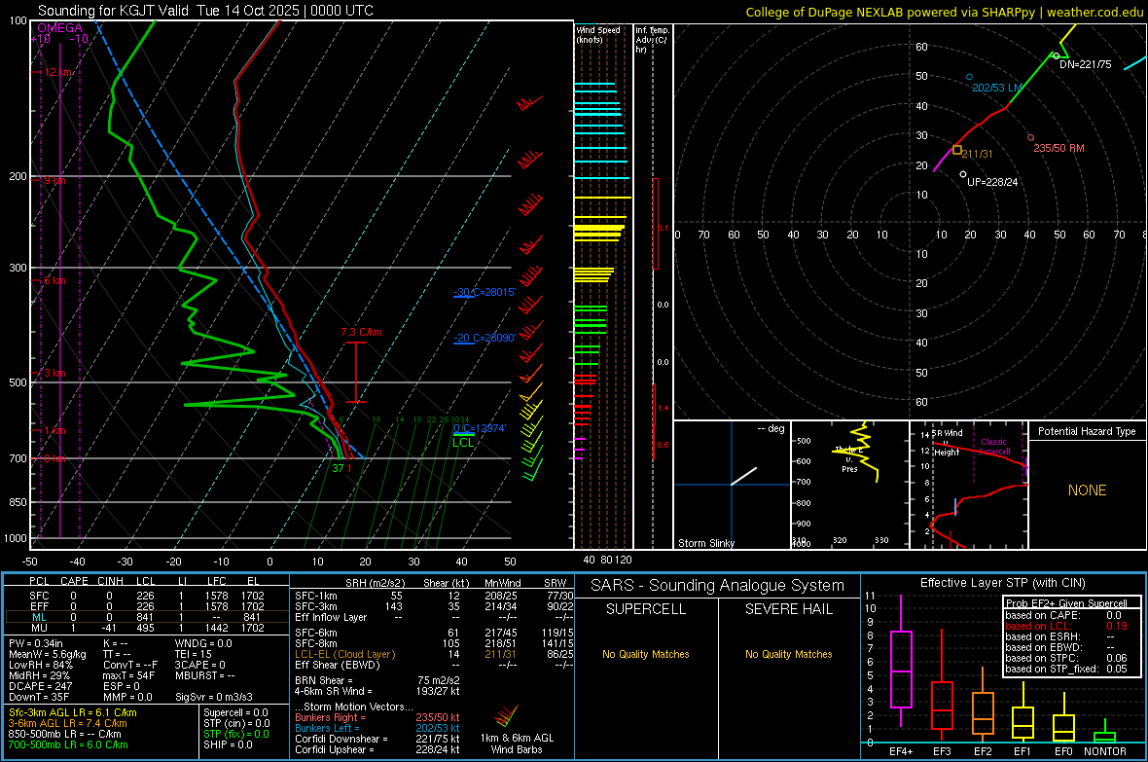The image size is (1148, 762).
Task: Click the Effective Layer STP (with CIN) title
Action: point(1002,583)
